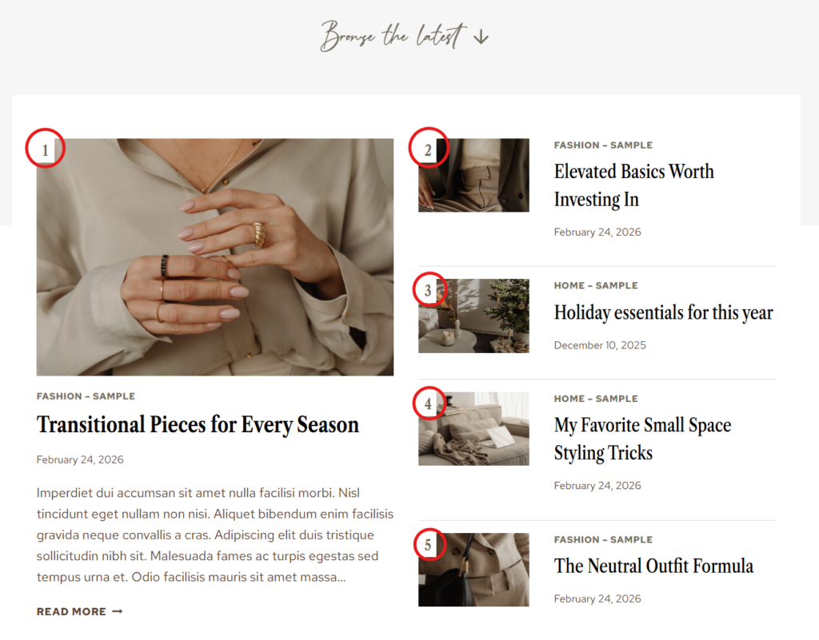
Task: Open the Elevated Basics post thumbnail
Action: click(473, 175)
